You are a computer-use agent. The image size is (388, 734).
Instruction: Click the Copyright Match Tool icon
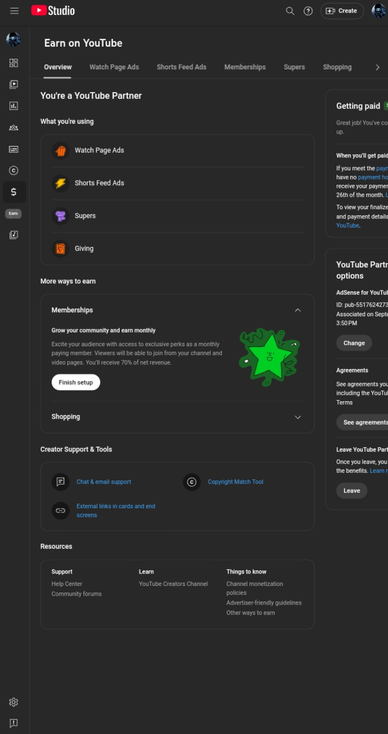(x=192, y=482)
